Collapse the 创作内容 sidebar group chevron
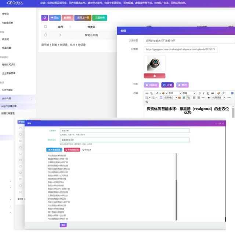The height and width of the screenshot is (235, 235). pos(32,99)
